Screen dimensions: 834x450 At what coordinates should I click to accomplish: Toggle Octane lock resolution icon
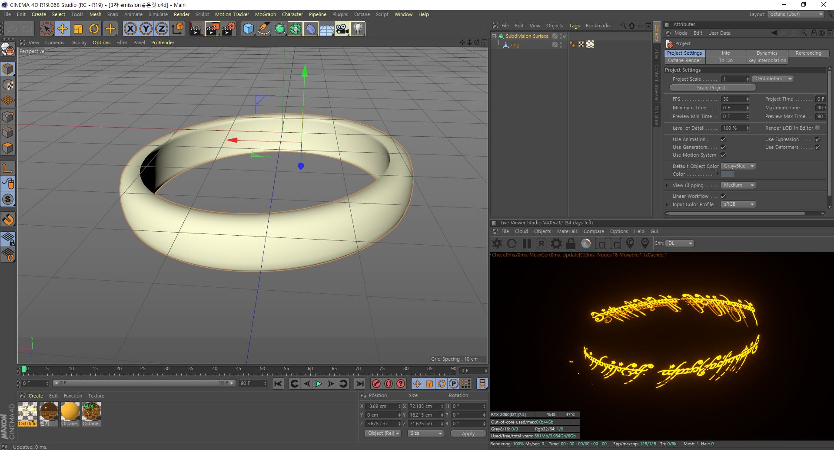tap(571, 243)
